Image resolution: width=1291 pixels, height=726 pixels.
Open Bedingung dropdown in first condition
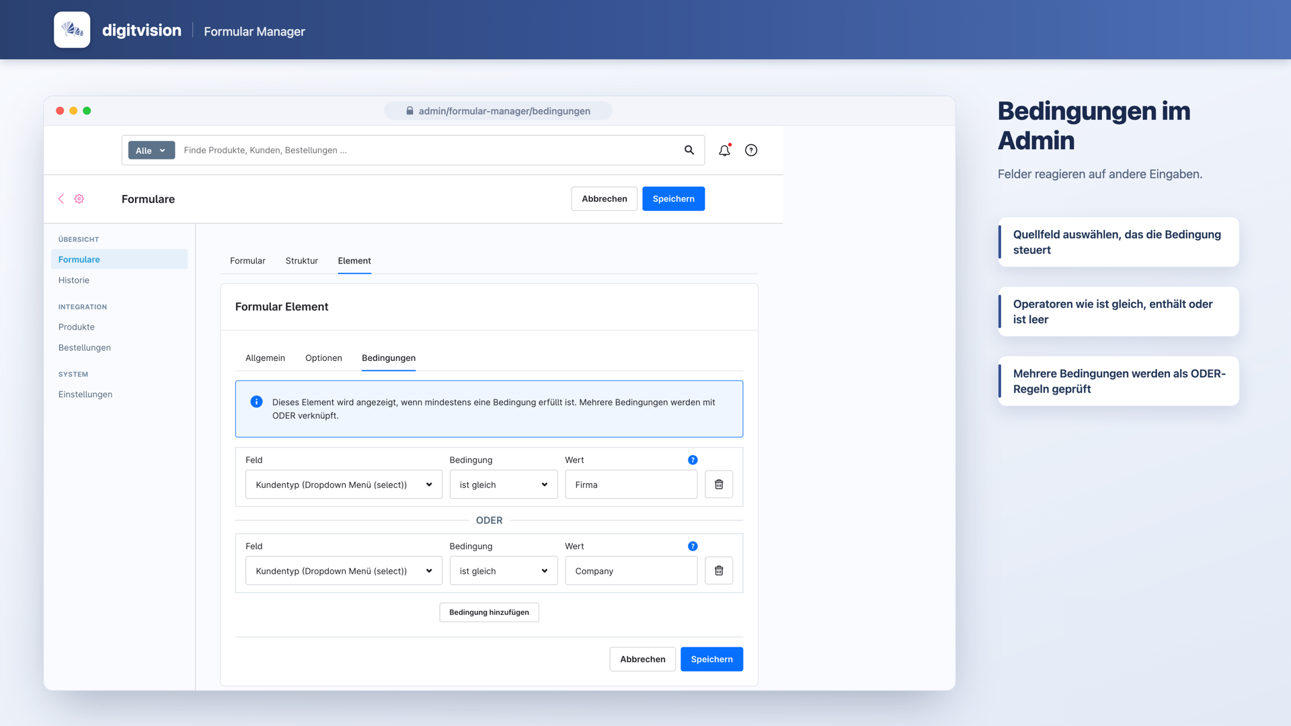pyautogui.click(x=503, y=485)
